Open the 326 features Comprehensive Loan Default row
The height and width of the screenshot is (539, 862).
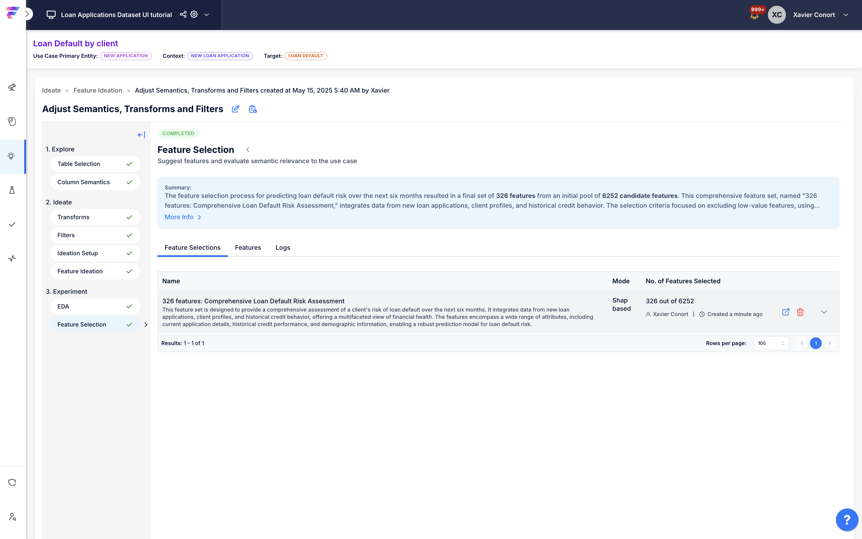498,312
